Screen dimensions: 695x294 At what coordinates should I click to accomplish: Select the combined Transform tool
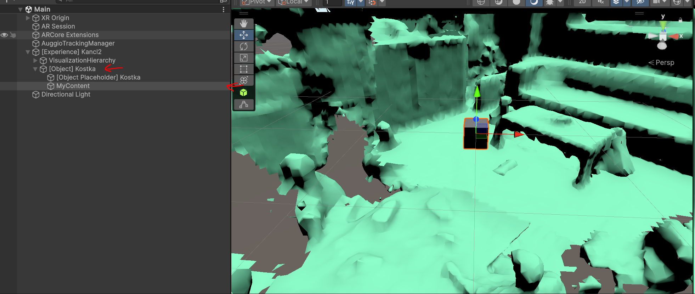(x=244, y=80)
